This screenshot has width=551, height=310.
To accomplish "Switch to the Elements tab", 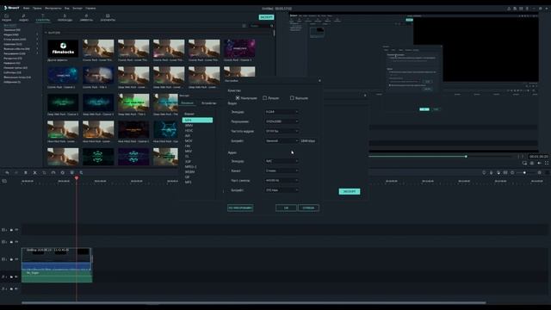I will [x=108, y=18].
